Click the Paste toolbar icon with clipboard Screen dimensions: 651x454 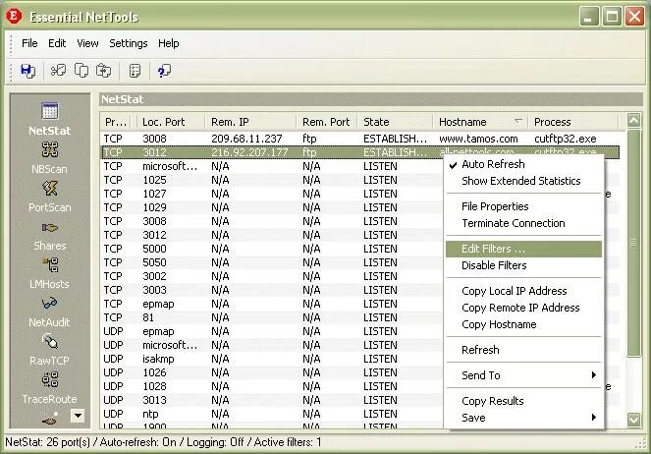(103, 70)
